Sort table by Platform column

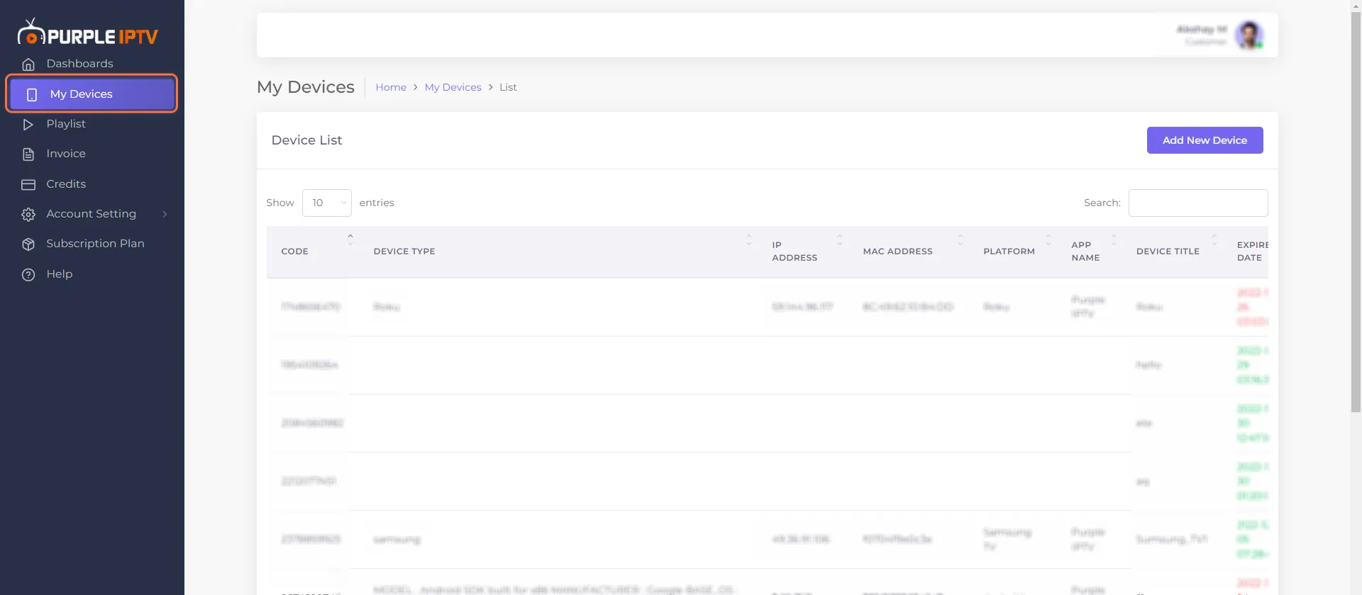[x=1013, y=251]
